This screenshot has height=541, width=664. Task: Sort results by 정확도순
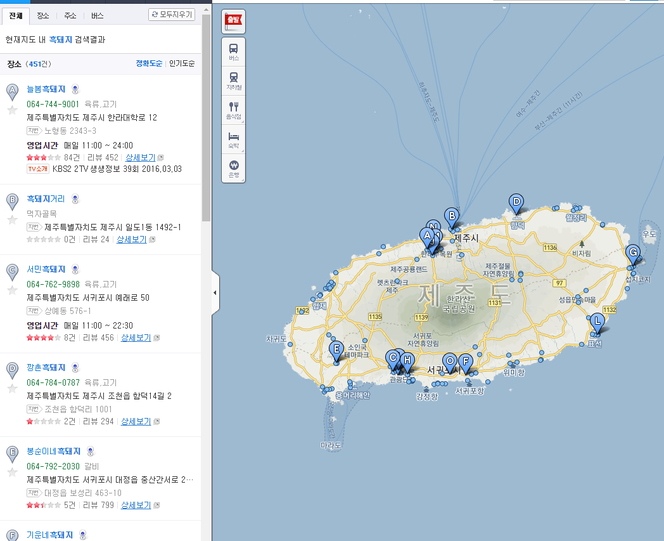coord(149,63)
